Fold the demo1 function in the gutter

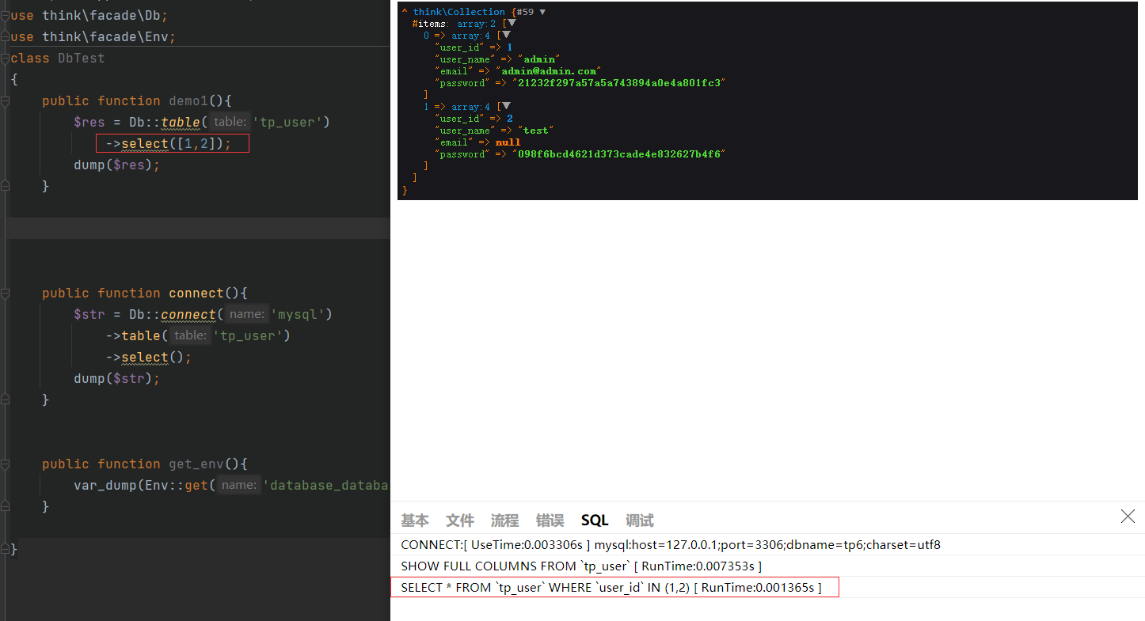click(x=6, y=100)
